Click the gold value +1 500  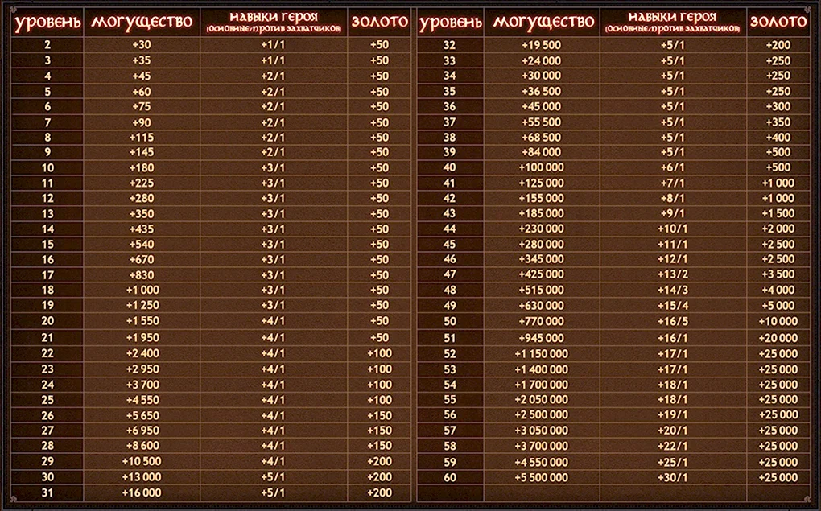[778, 213]
